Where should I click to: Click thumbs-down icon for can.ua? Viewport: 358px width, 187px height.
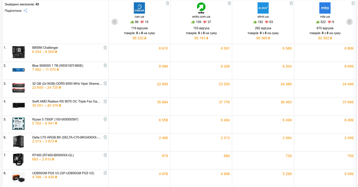(142, 22)
